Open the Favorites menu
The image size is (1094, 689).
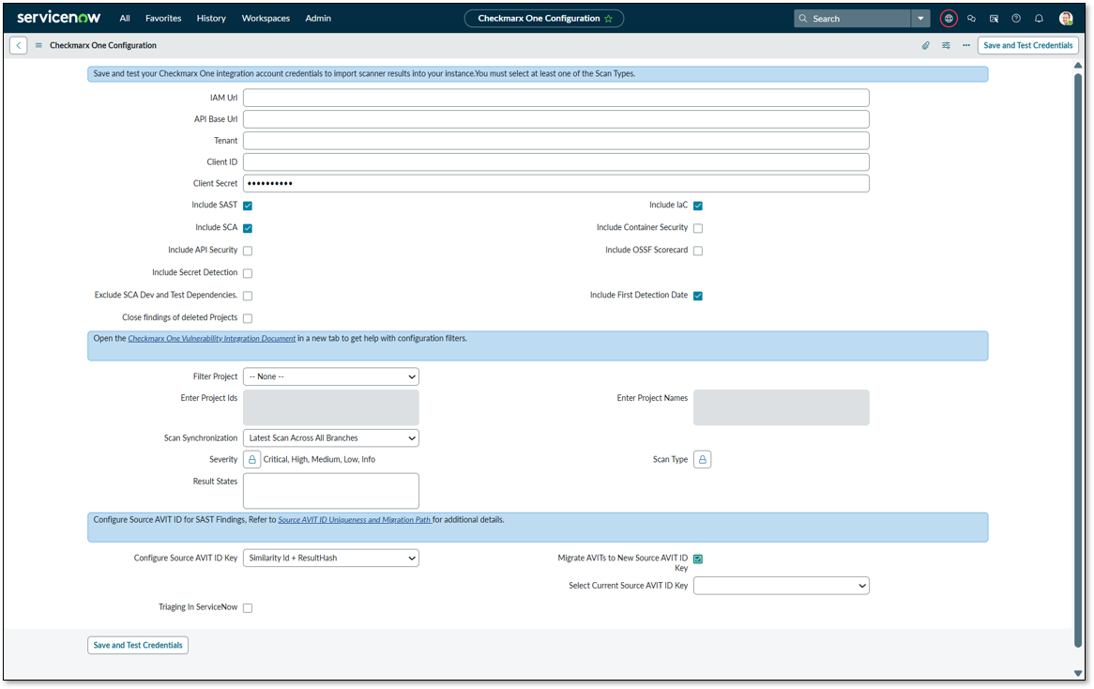163,18
